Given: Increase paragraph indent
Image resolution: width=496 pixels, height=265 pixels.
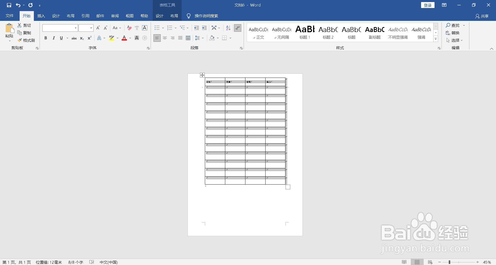Looking at the screenshot, I should (204, 28).
